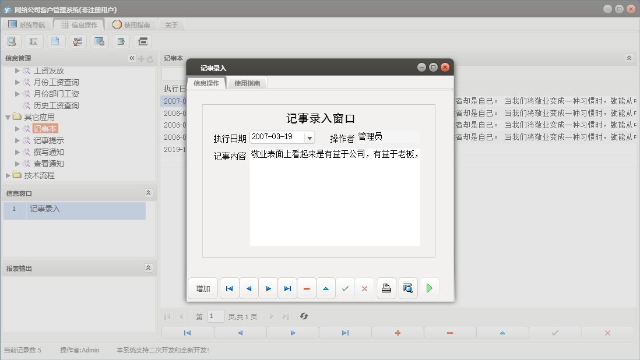Screen dimensions: 640x360
Task: Open the 执行日期 date dropdown
Action: [x=311, y=137]
